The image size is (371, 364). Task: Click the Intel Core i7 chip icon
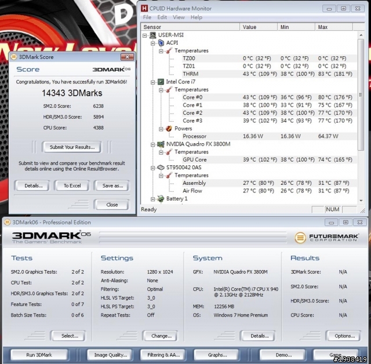161,82
